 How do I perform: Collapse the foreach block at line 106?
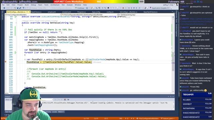click(16, 53)
